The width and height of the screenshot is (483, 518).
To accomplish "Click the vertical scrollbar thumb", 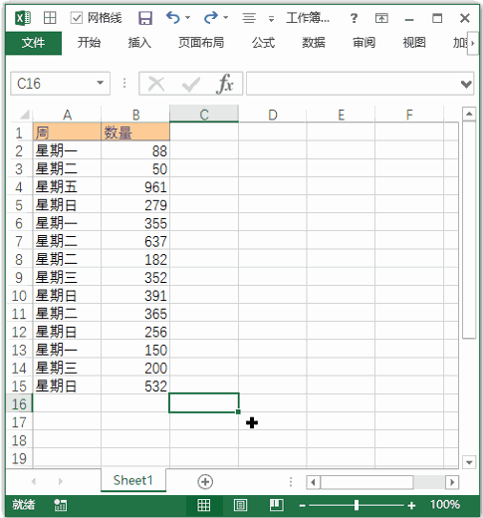I will coord(469,230).
